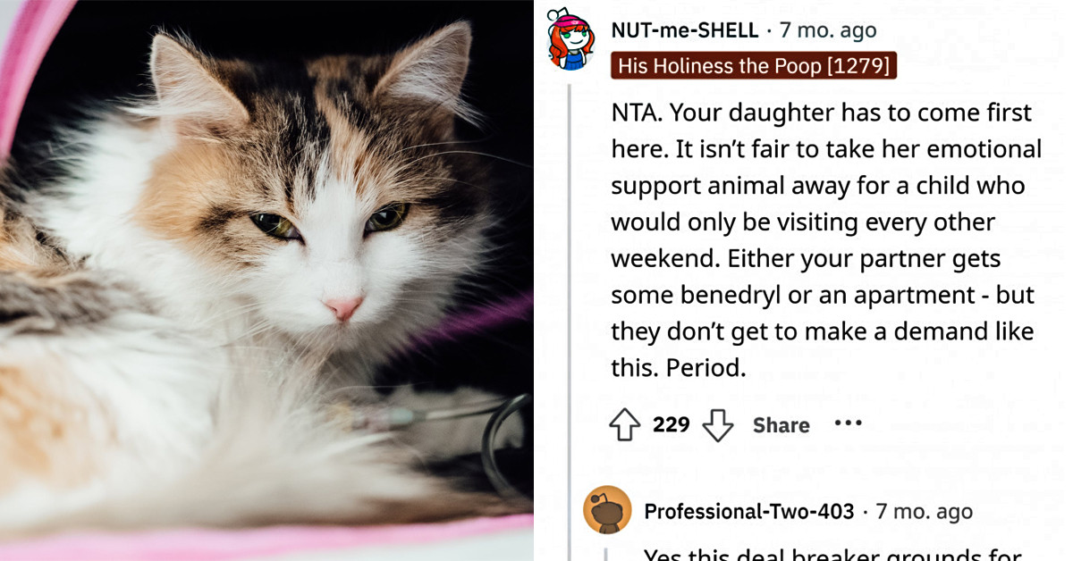Viewport: 1073px width, 561px height.
Task: Click the Share button
Action: (x=780, y=425)
